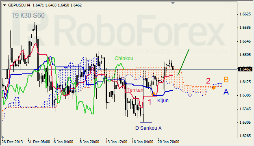Open the GBPUSD,H4 chart dropdown arrow

coord(4,5)
